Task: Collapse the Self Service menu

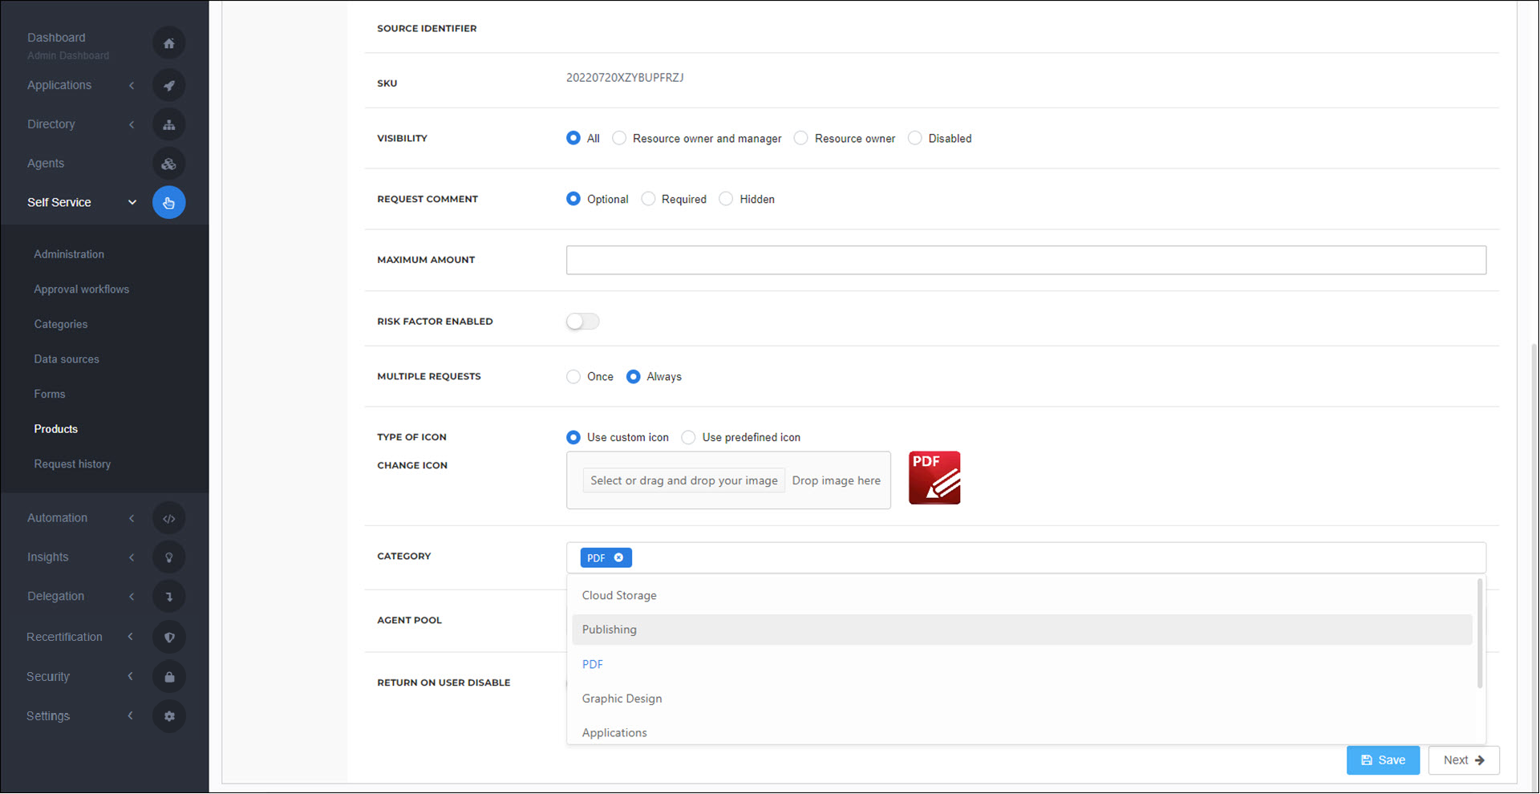Action: [132, 202]
